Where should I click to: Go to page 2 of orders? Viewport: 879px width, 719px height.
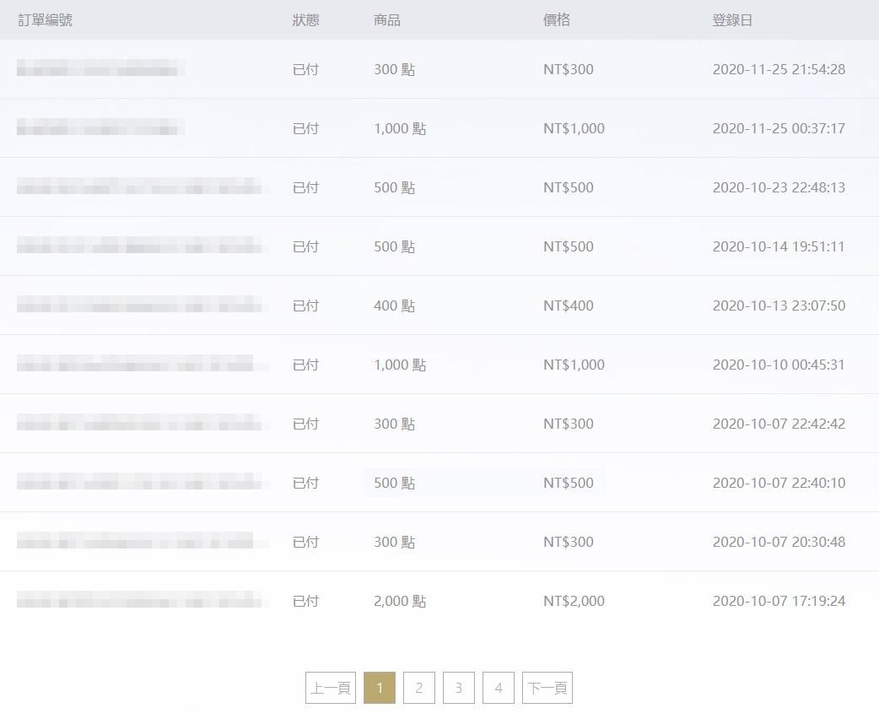[418, 688]
